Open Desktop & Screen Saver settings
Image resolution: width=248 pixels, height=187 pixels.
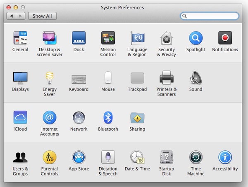(x=49, y=38)
